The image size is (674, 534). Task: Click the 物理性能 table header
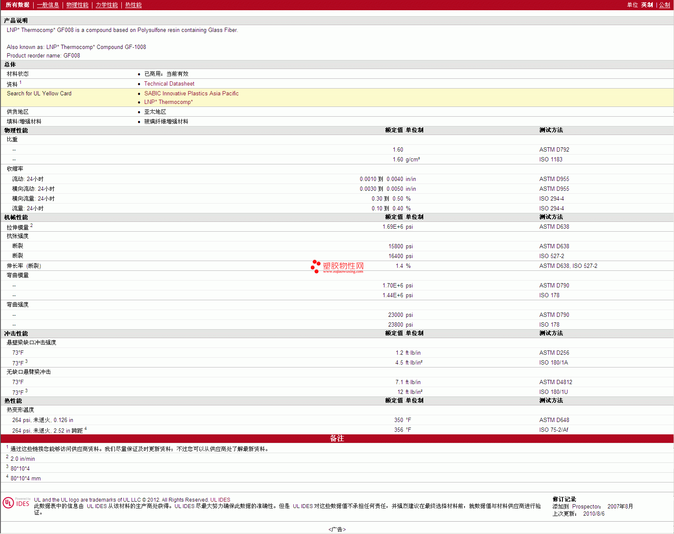pyautogui.click(x=16, y=131)
